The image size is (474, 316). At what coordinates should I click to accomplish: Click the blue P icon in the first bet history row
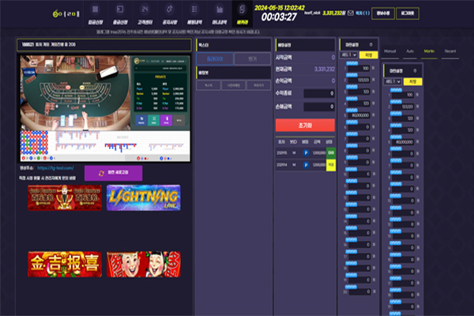[307, 152]
